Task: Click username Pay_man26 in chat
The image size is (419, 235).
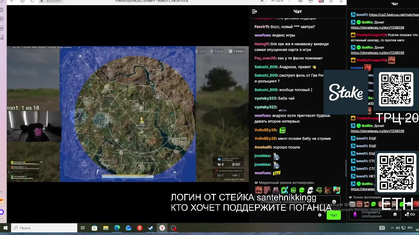Action: click(x=265, y=58)
